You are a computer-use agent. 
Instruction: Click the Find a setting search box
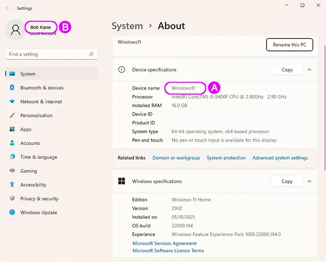pos(52,54)
